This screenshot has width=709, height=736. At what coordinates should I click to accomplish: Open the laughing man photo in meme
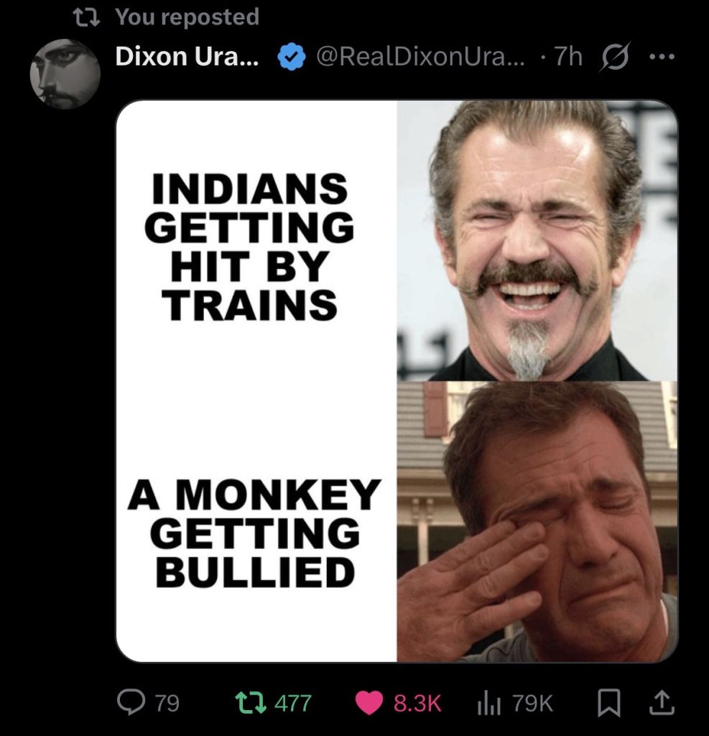[x=537, y=240]
